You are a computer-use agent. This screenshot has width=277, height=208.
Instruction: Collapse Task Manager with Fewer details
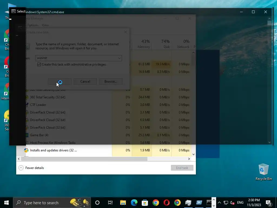coord(31,168)
